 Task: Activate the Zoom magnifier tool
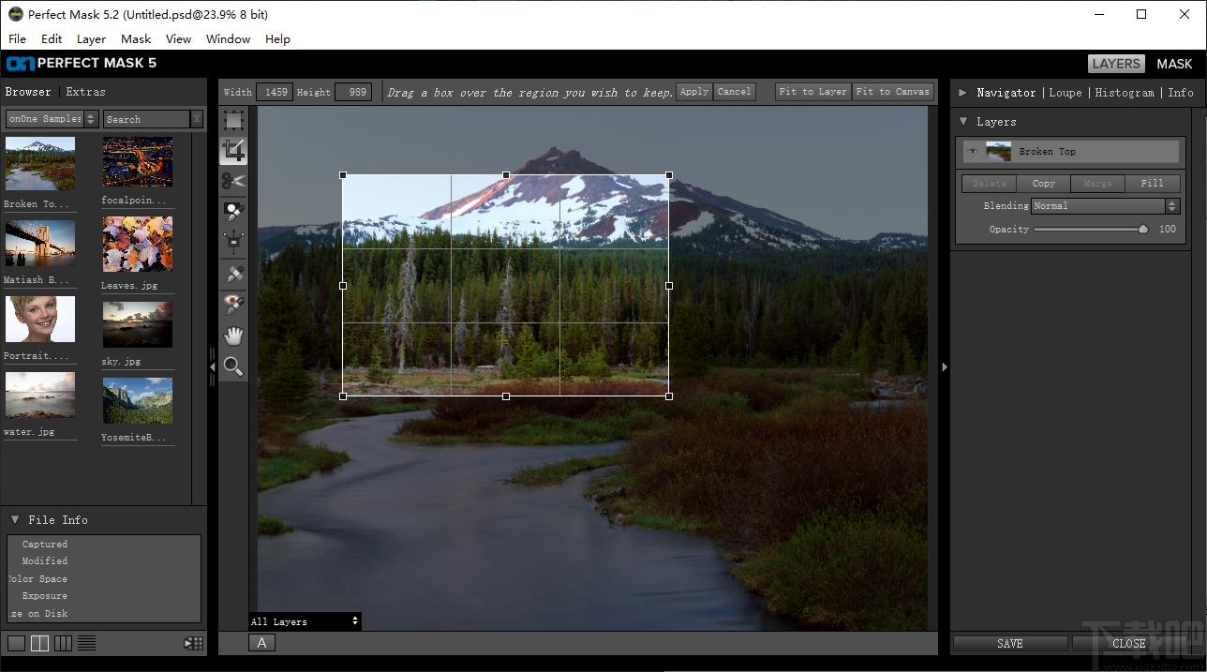pos(233,366)
